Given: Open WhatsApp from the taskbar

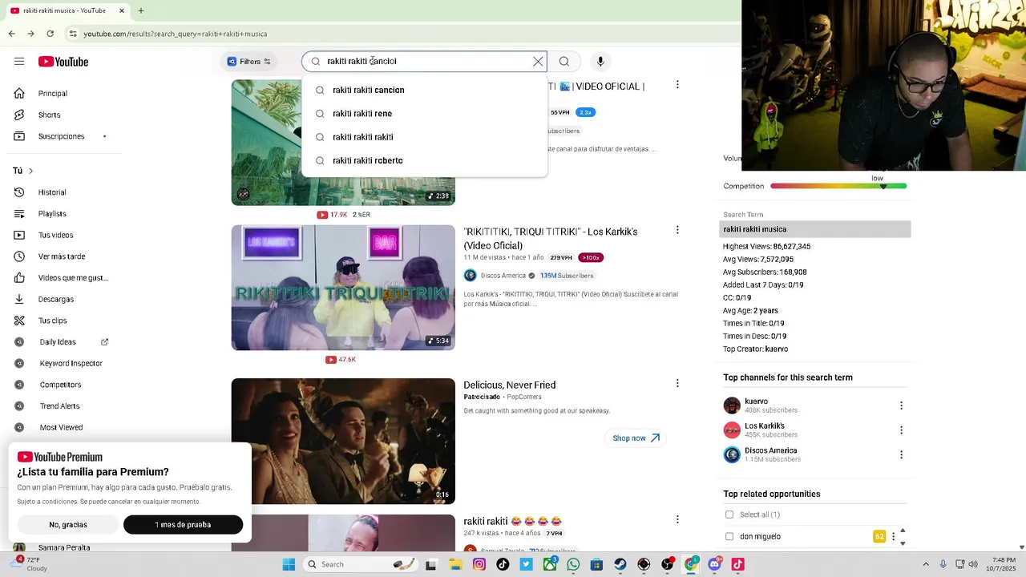Looking at the screenshot, I should [573, 564].
